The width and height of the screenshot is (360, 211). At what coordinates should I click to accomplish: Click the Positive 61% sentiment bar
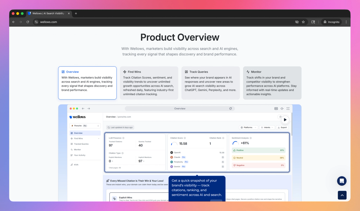[259, 150]
